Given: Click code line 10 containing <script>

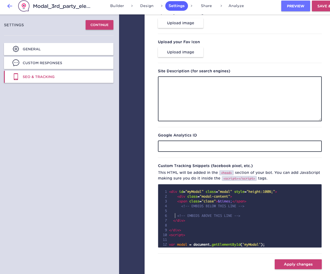Looking at the screenshot, I should point(177,235).
